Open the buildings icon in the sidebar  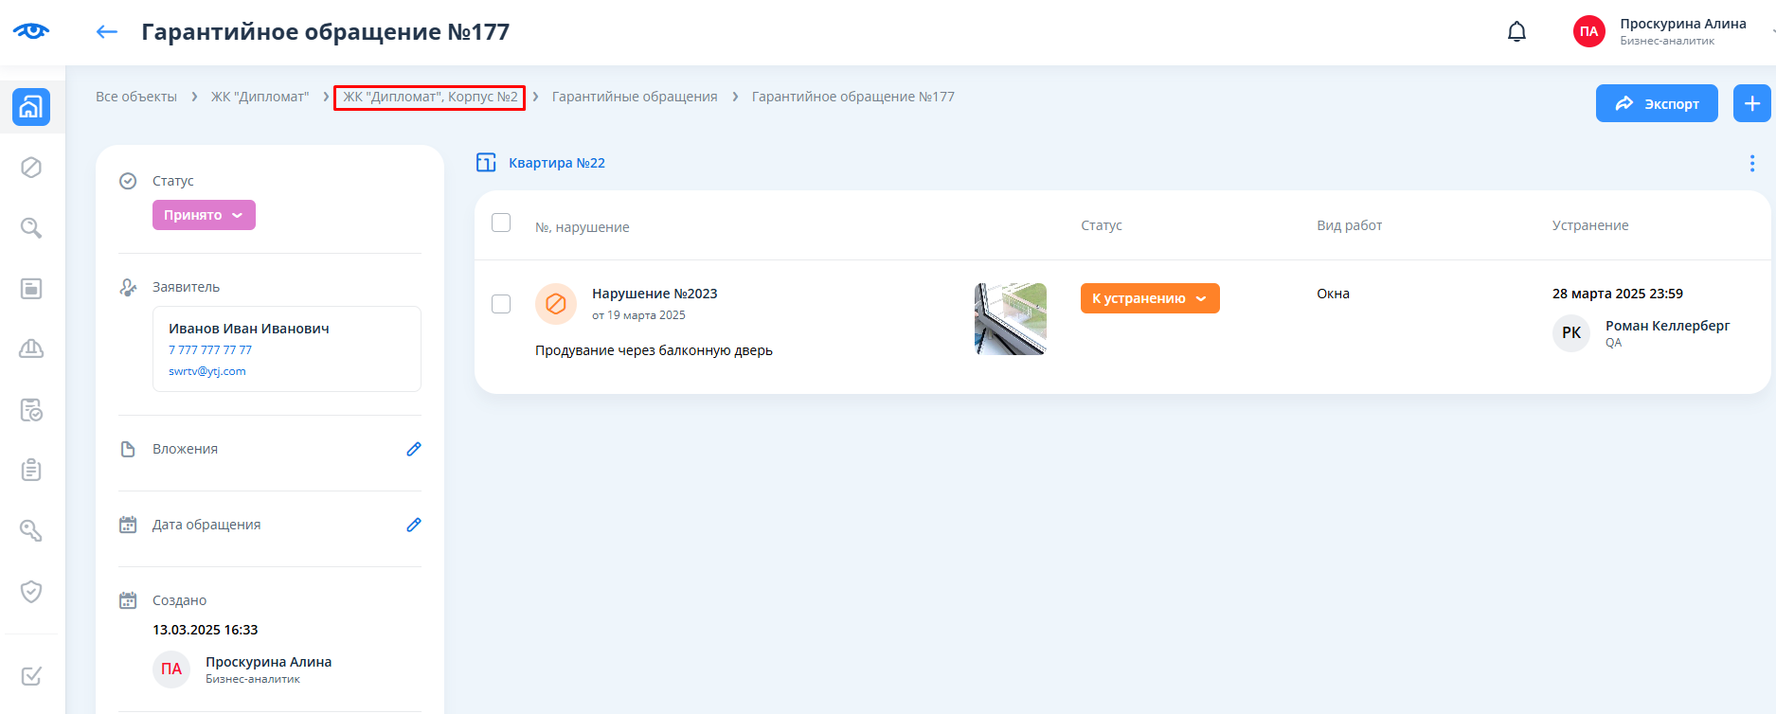[x=31, y=107]
